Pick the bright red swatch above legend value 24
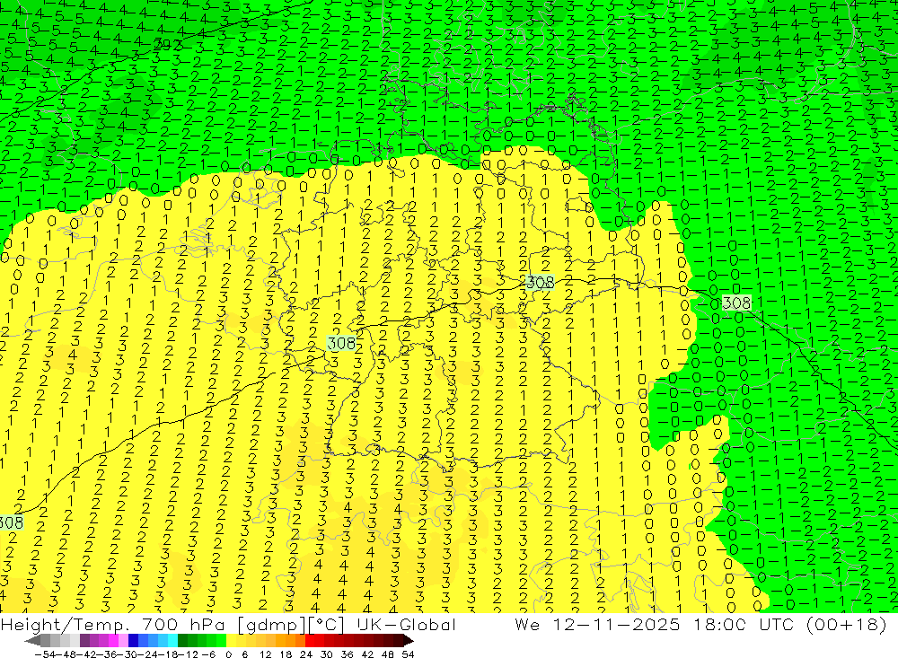The image size is (898, 658). tap(310, 640)
